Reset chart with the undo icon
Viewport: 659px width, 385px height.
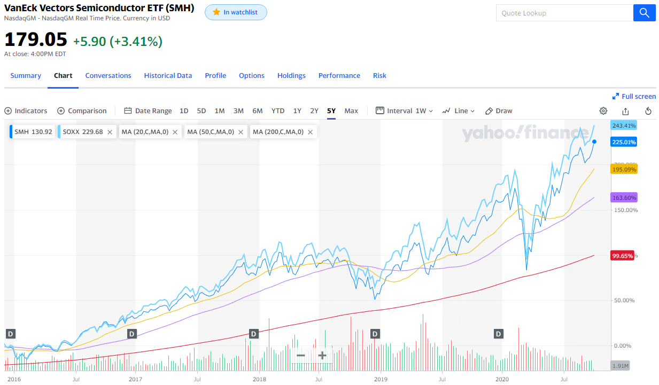click(648, 111)
